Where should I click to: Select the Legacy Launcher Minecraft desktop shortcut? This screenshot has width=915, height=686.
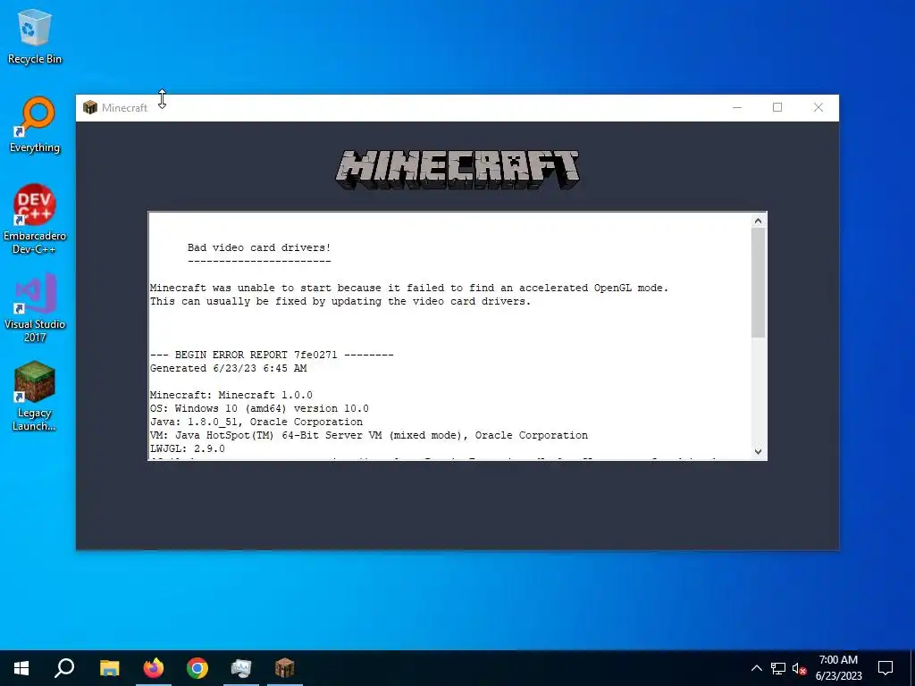point(35,396)
